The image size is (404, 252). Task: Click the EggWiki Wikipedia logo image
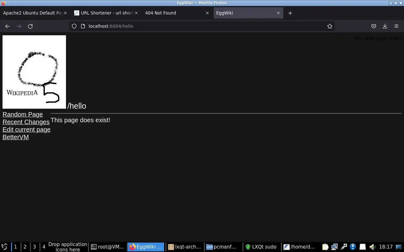click(x=34, y=72)
